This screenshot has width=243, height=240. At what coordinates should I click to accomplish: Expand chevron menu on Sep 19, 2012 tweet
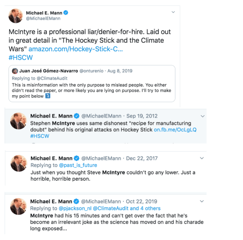pos(203,116)
